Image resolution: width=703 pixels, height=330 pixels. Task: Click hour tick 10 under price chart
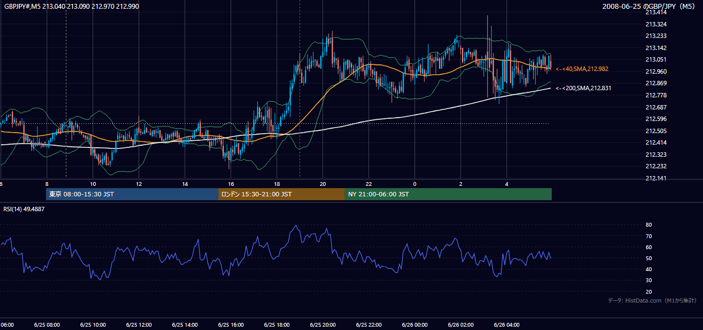pyautogui.click(x=93, y=184)
